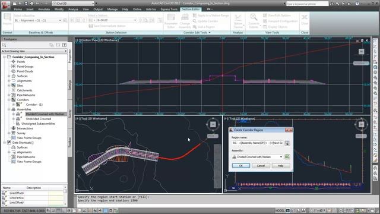This screenshot has width=380, height=214.
Task: Click the Station Tracker icon
Action: tap(238, 21)
